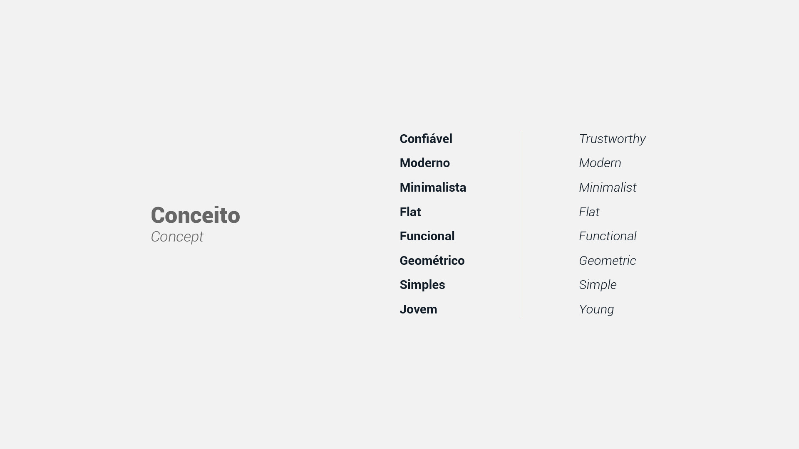Select the word Confiável
The width and height of the screenshot is (799, 449).
(426, 138)
